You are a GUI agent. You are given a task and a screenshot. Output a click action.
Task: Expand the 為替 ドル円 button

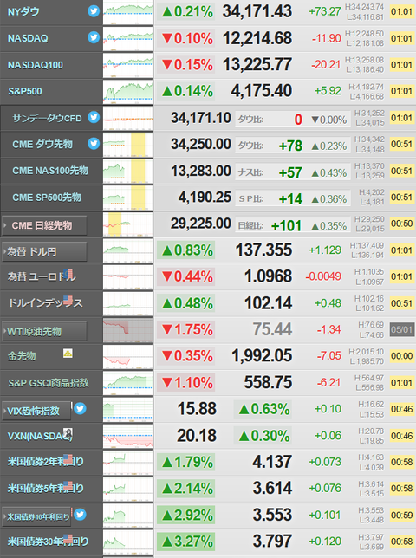click(x=44, y=252)
